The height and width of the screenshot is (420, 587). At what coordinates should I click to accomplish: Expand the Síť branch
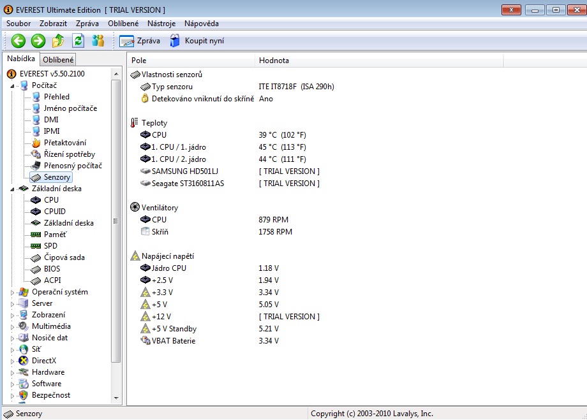pyautogui.click(x=12, y=350)
